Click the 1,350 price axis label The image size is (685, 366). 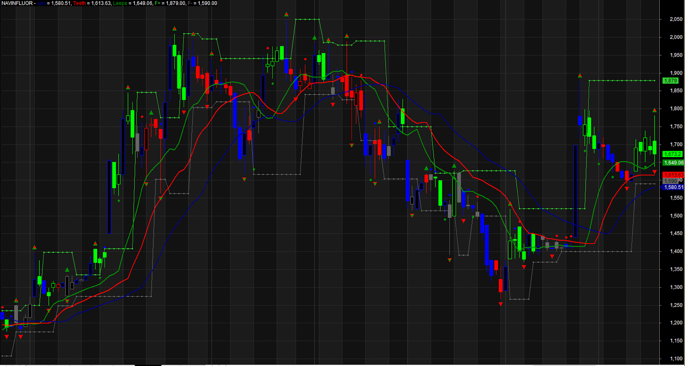pos(676,270)
